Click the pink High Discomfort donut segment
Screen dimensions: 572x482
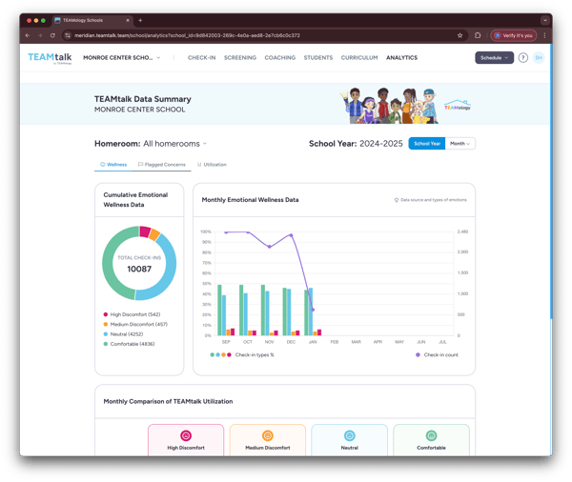pos(145,231)
